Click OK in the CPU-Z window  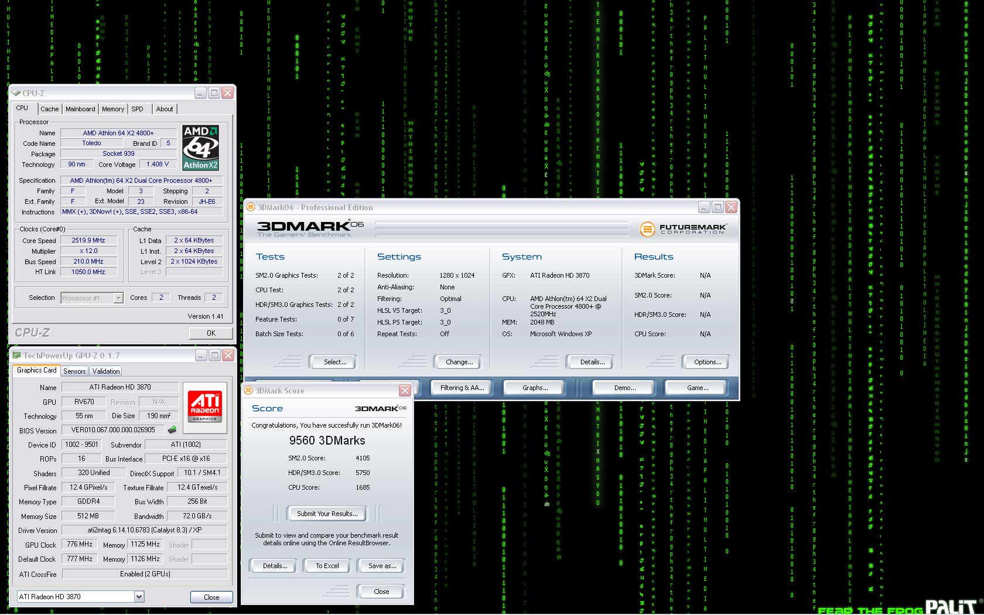[211, 333]
